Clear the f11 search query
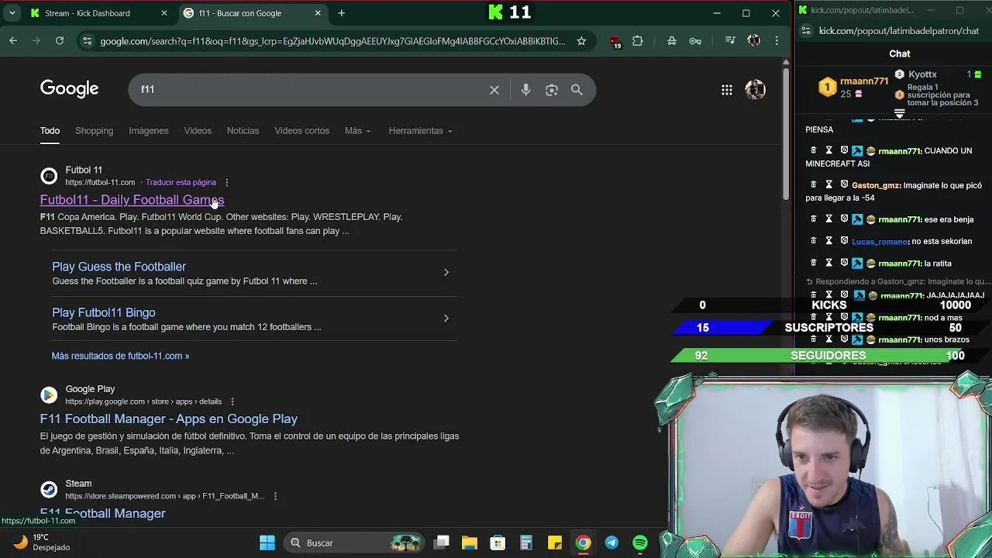 494,90
